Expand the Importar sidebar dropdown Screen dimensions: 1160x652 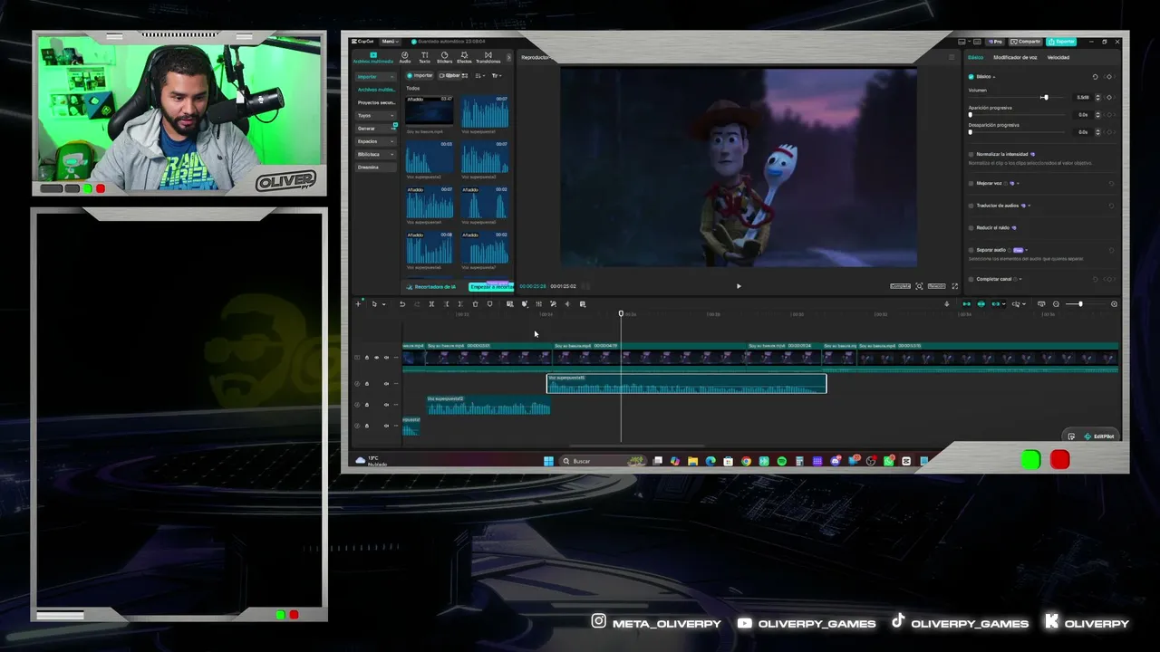(391, 77)
